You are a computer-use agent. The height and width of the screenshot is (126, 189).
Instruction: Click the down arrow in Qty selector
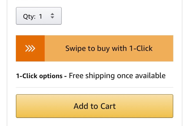tap(52, 18)
